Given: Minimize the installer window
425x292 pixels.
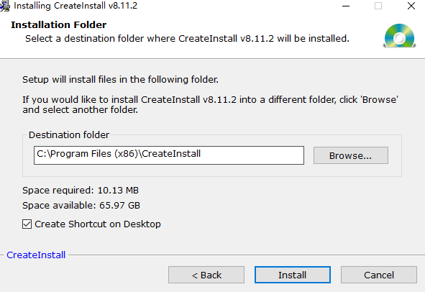Looking at the screenshot, I should pos(346,6).
